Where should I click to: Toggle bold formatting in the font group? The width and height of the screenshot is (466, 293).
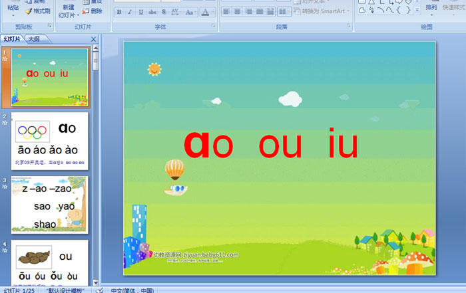119,12
